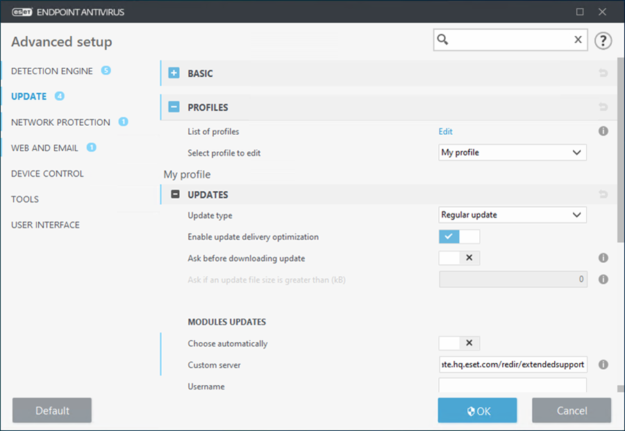Switch to the DETECTION ENGINE section
625x431 pixels.
click(51, 70)
